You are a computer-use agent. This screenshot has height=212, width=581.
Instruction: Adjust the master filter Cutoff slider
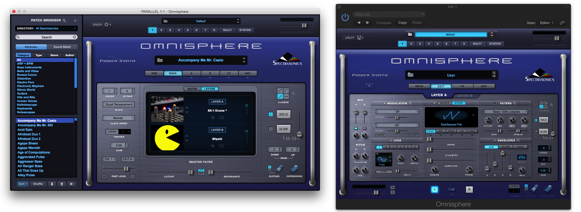tap(191, 172)
